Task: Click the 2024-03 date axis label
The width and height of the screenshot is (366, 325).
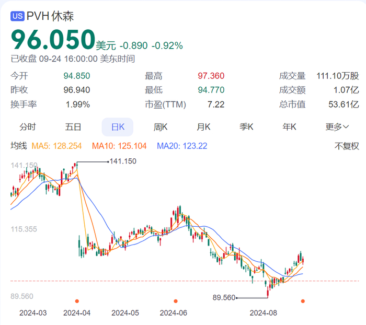Action: (x=33, y=313)
